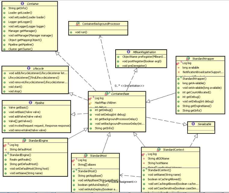
Task: Select the Container class title
Action: pos(33,4)
